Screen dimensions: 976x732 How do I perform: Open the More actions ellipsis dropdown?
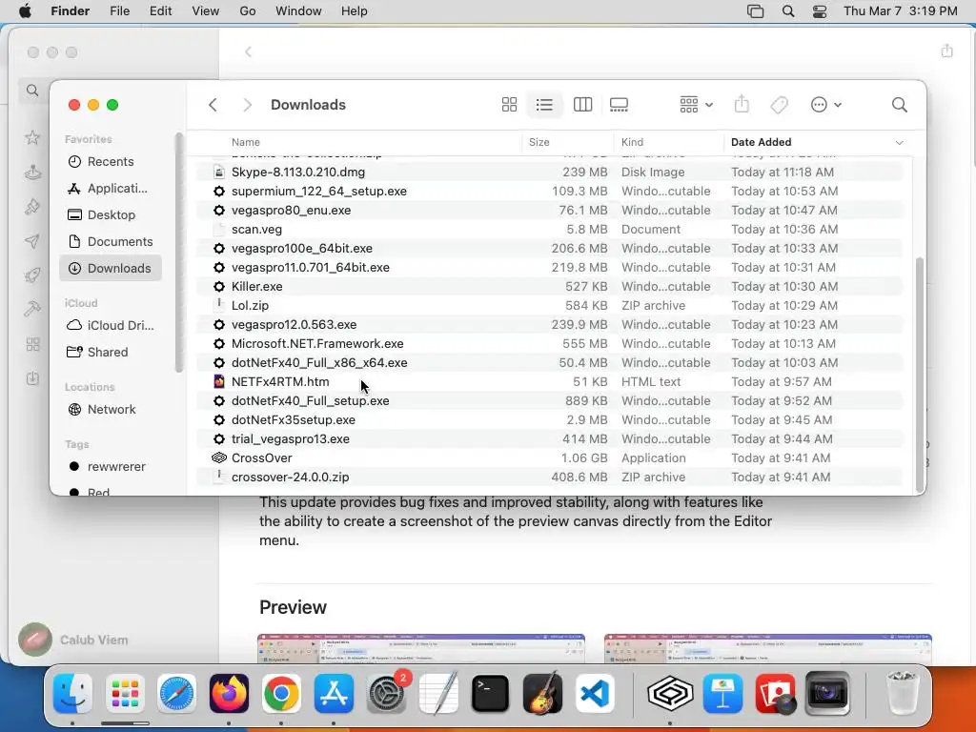click(826, 105)
